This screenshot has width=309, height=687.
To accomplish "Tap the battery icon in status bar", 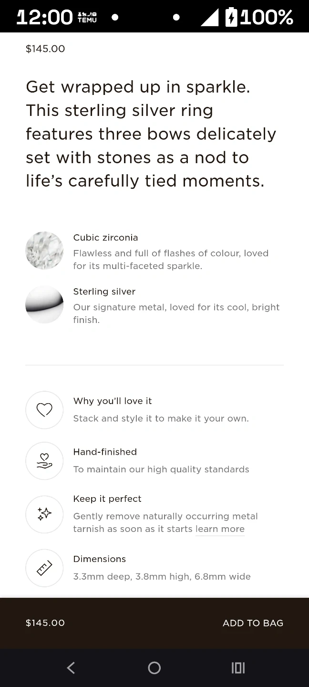I will click(x=231, y=17).
